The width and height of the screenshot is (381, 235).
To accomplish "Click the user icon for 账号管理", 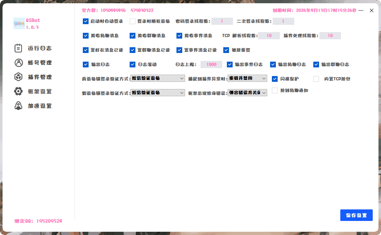I will coord(18,63).
